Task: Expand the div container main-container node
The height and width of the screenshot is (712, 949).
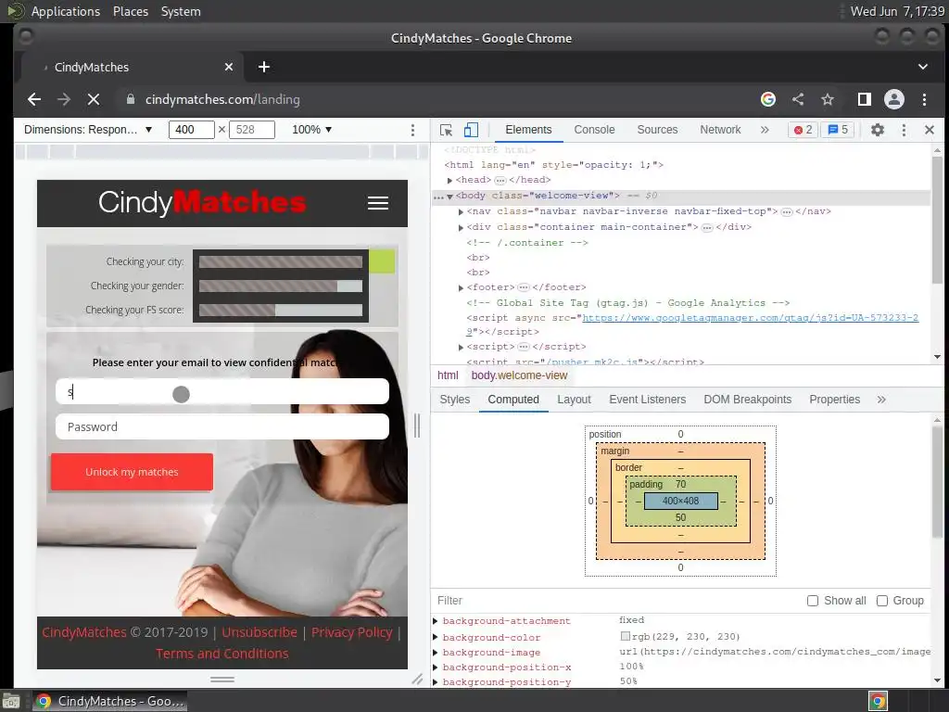Action: coord(461,228)
